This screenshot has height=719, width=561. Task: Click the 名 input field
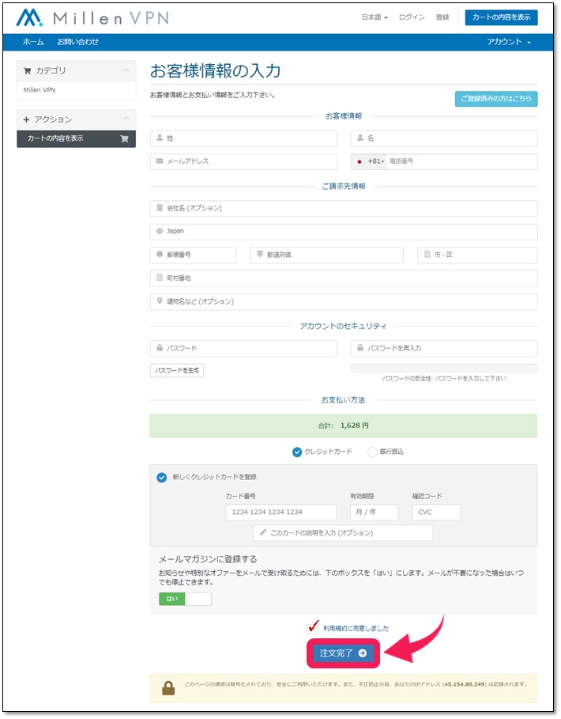click(x=444, y=138)
